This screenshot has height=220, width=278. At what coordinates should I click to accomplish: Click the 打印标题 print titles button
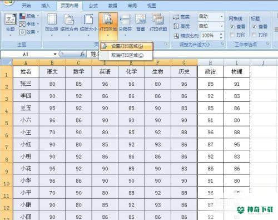[x=158, y=22]
